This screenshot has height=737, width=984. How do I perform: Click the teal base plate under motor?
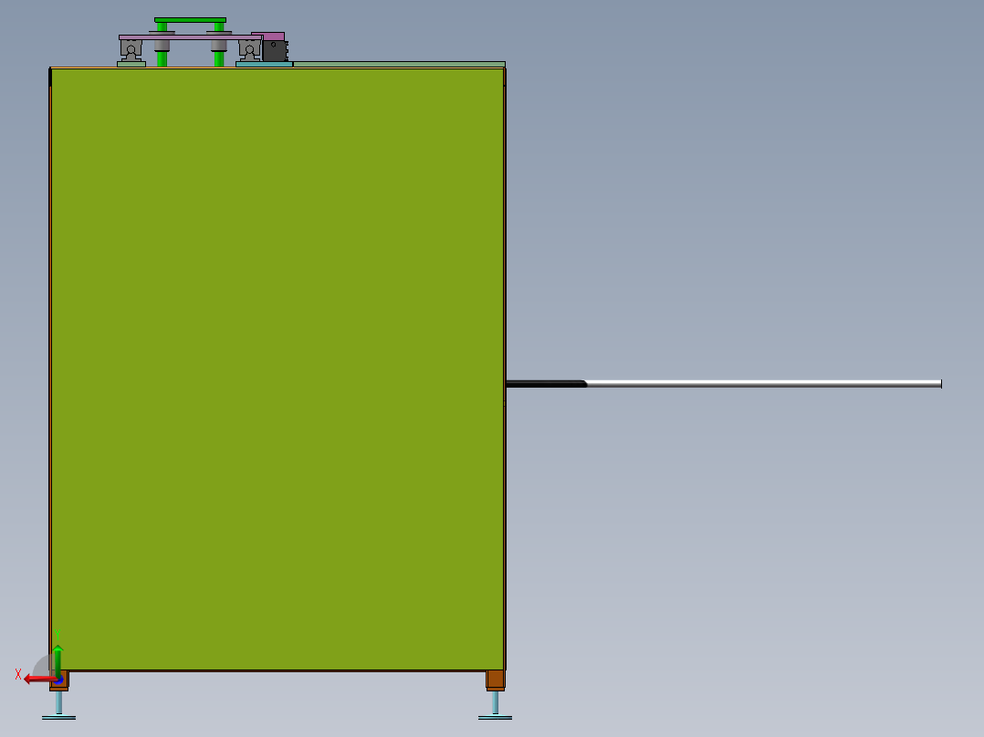pos(264,64)
